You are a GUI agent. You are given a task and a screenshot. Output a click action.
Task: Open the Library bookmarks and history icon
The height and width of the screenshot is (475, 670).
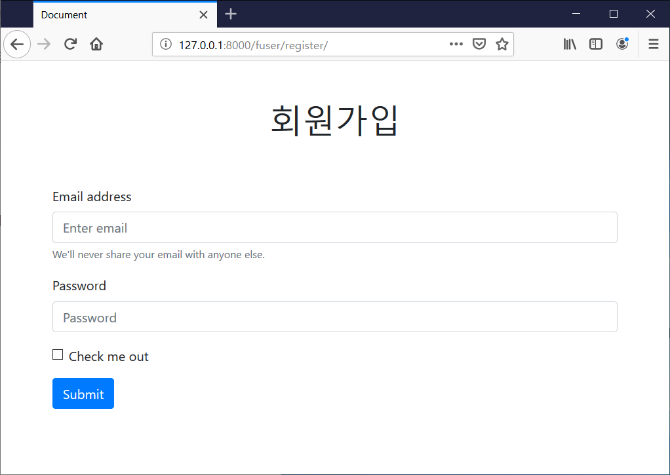[x=570, y=44]
